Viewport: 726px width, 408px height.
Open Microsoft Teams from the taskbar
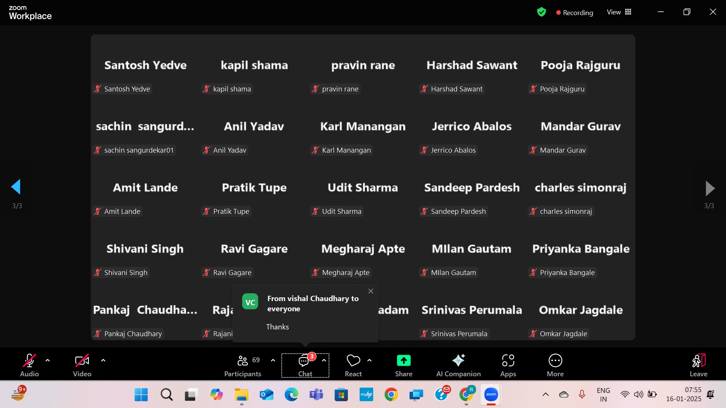click(316, 395)
